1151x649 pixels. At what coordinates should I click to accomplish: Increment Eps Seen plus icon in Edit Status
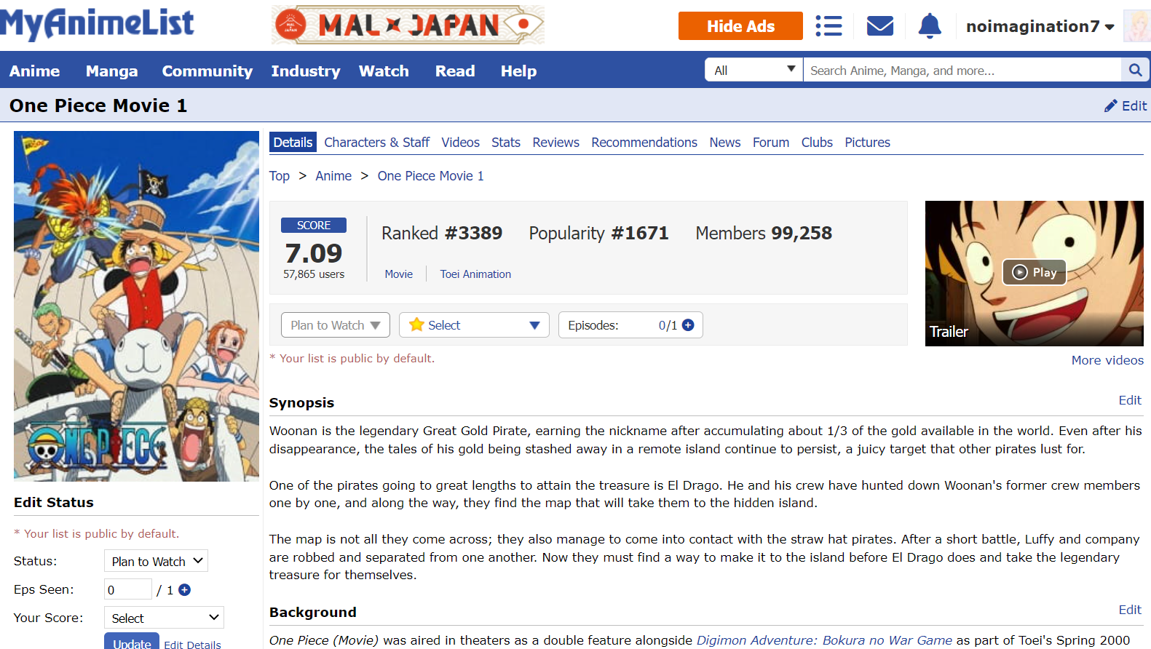pos(185,590)
